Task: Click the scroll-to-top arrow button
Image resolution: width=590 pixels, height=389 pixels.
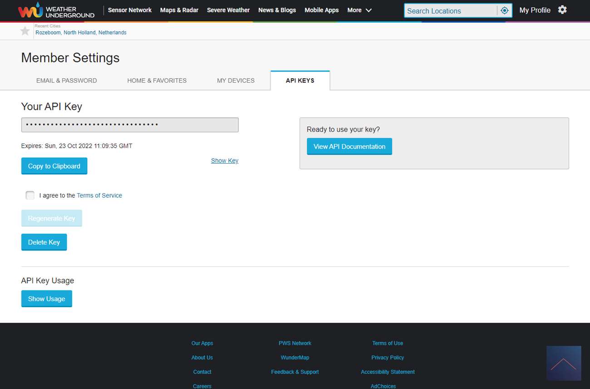Action: tap(564, 363)
